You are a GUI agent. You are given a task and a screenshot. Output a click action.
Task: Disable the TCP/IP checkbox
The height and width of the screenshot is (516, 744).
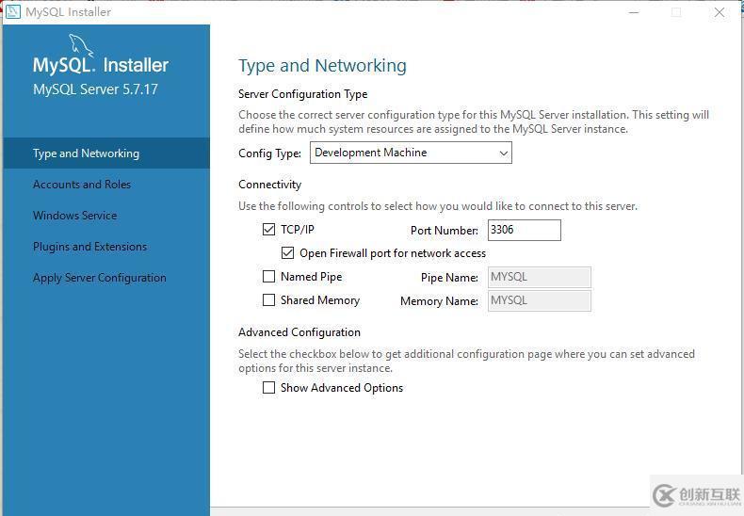pyautogui.click(x=268, y=230)
